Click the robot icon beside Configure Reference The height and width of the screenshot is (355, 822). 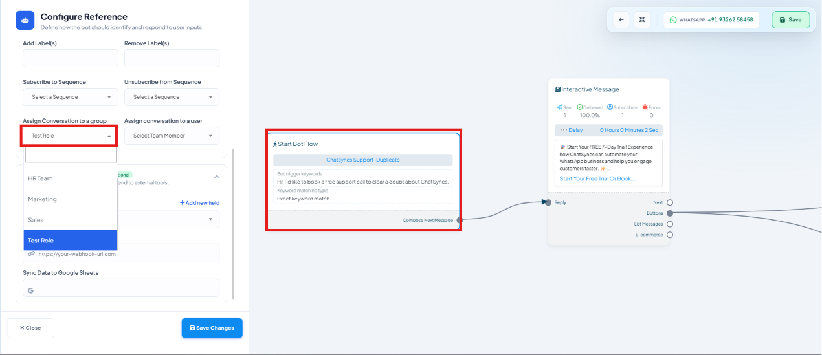[25, 21]
